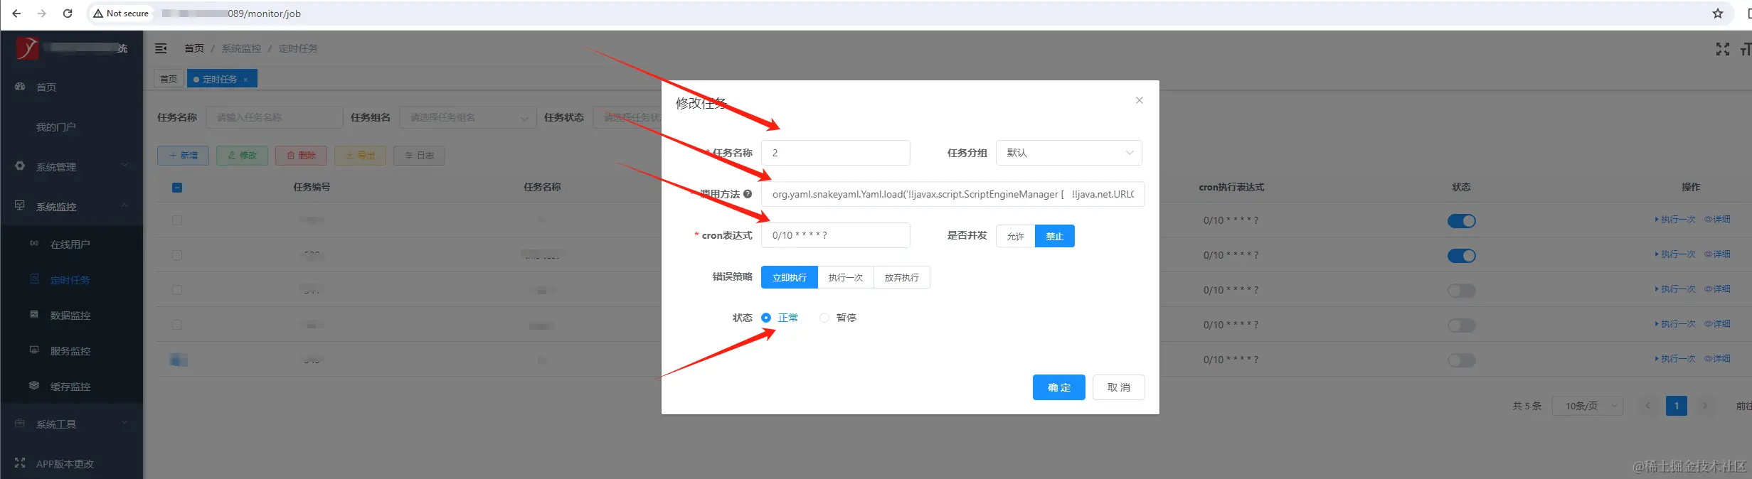The width and height of the screenshot is (1752, 479).
Task: Select 执行一次 error strategy
Action: [x=845, y=277]
